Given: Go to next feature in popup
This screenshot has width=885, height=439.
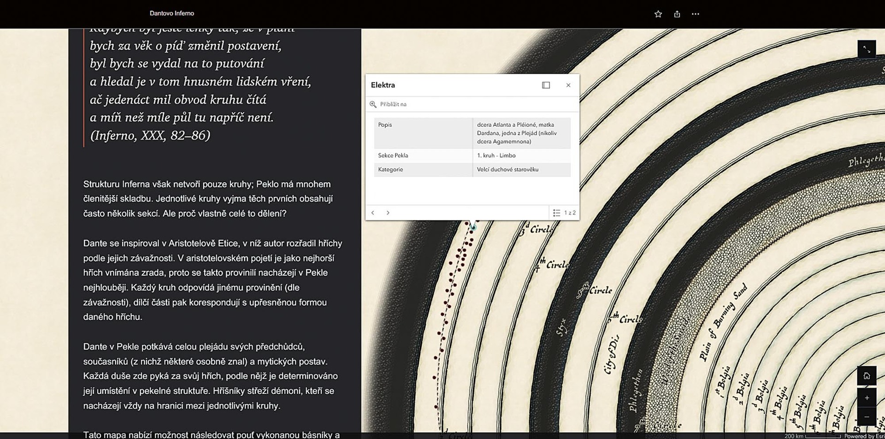Looking at the screenshot, I should (x=388, y=213).
